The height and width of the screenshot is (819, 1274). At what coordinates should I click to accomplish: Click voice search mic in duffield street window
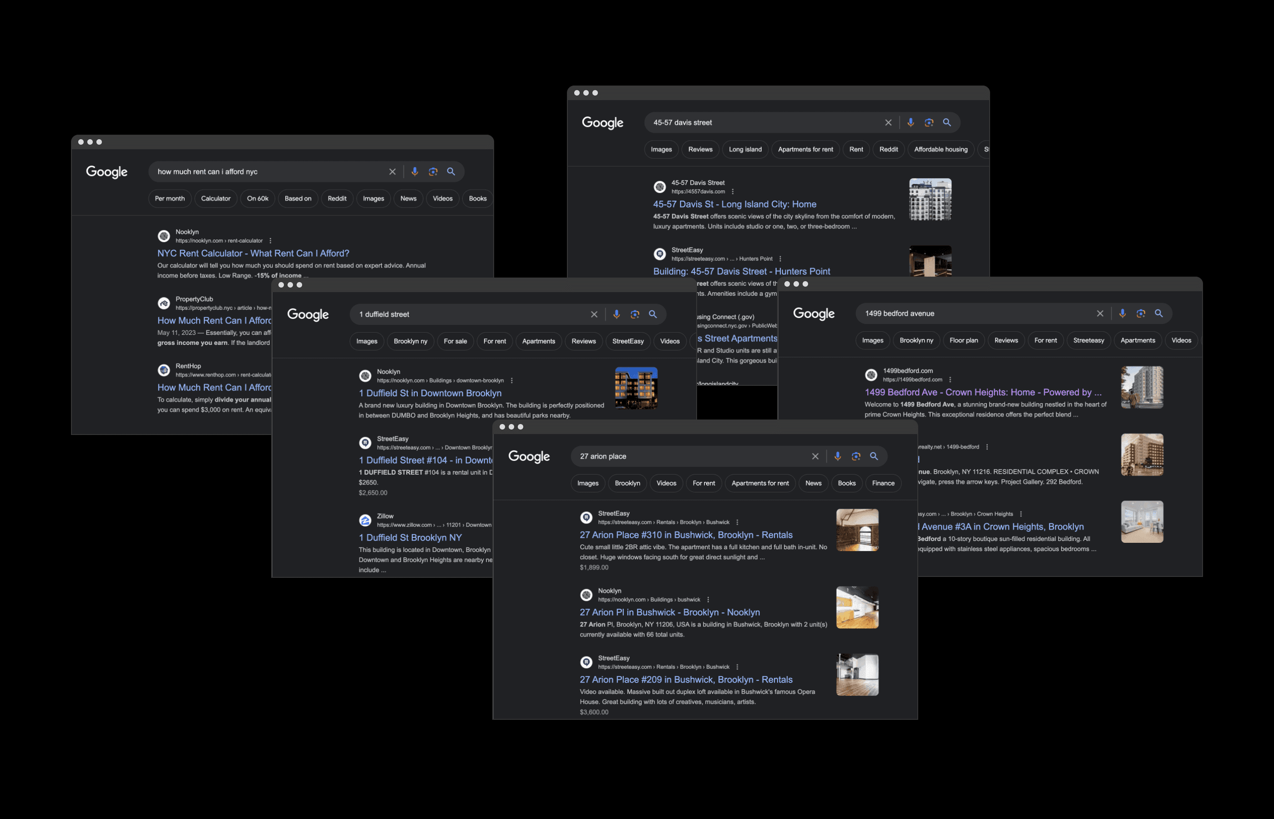616,314
